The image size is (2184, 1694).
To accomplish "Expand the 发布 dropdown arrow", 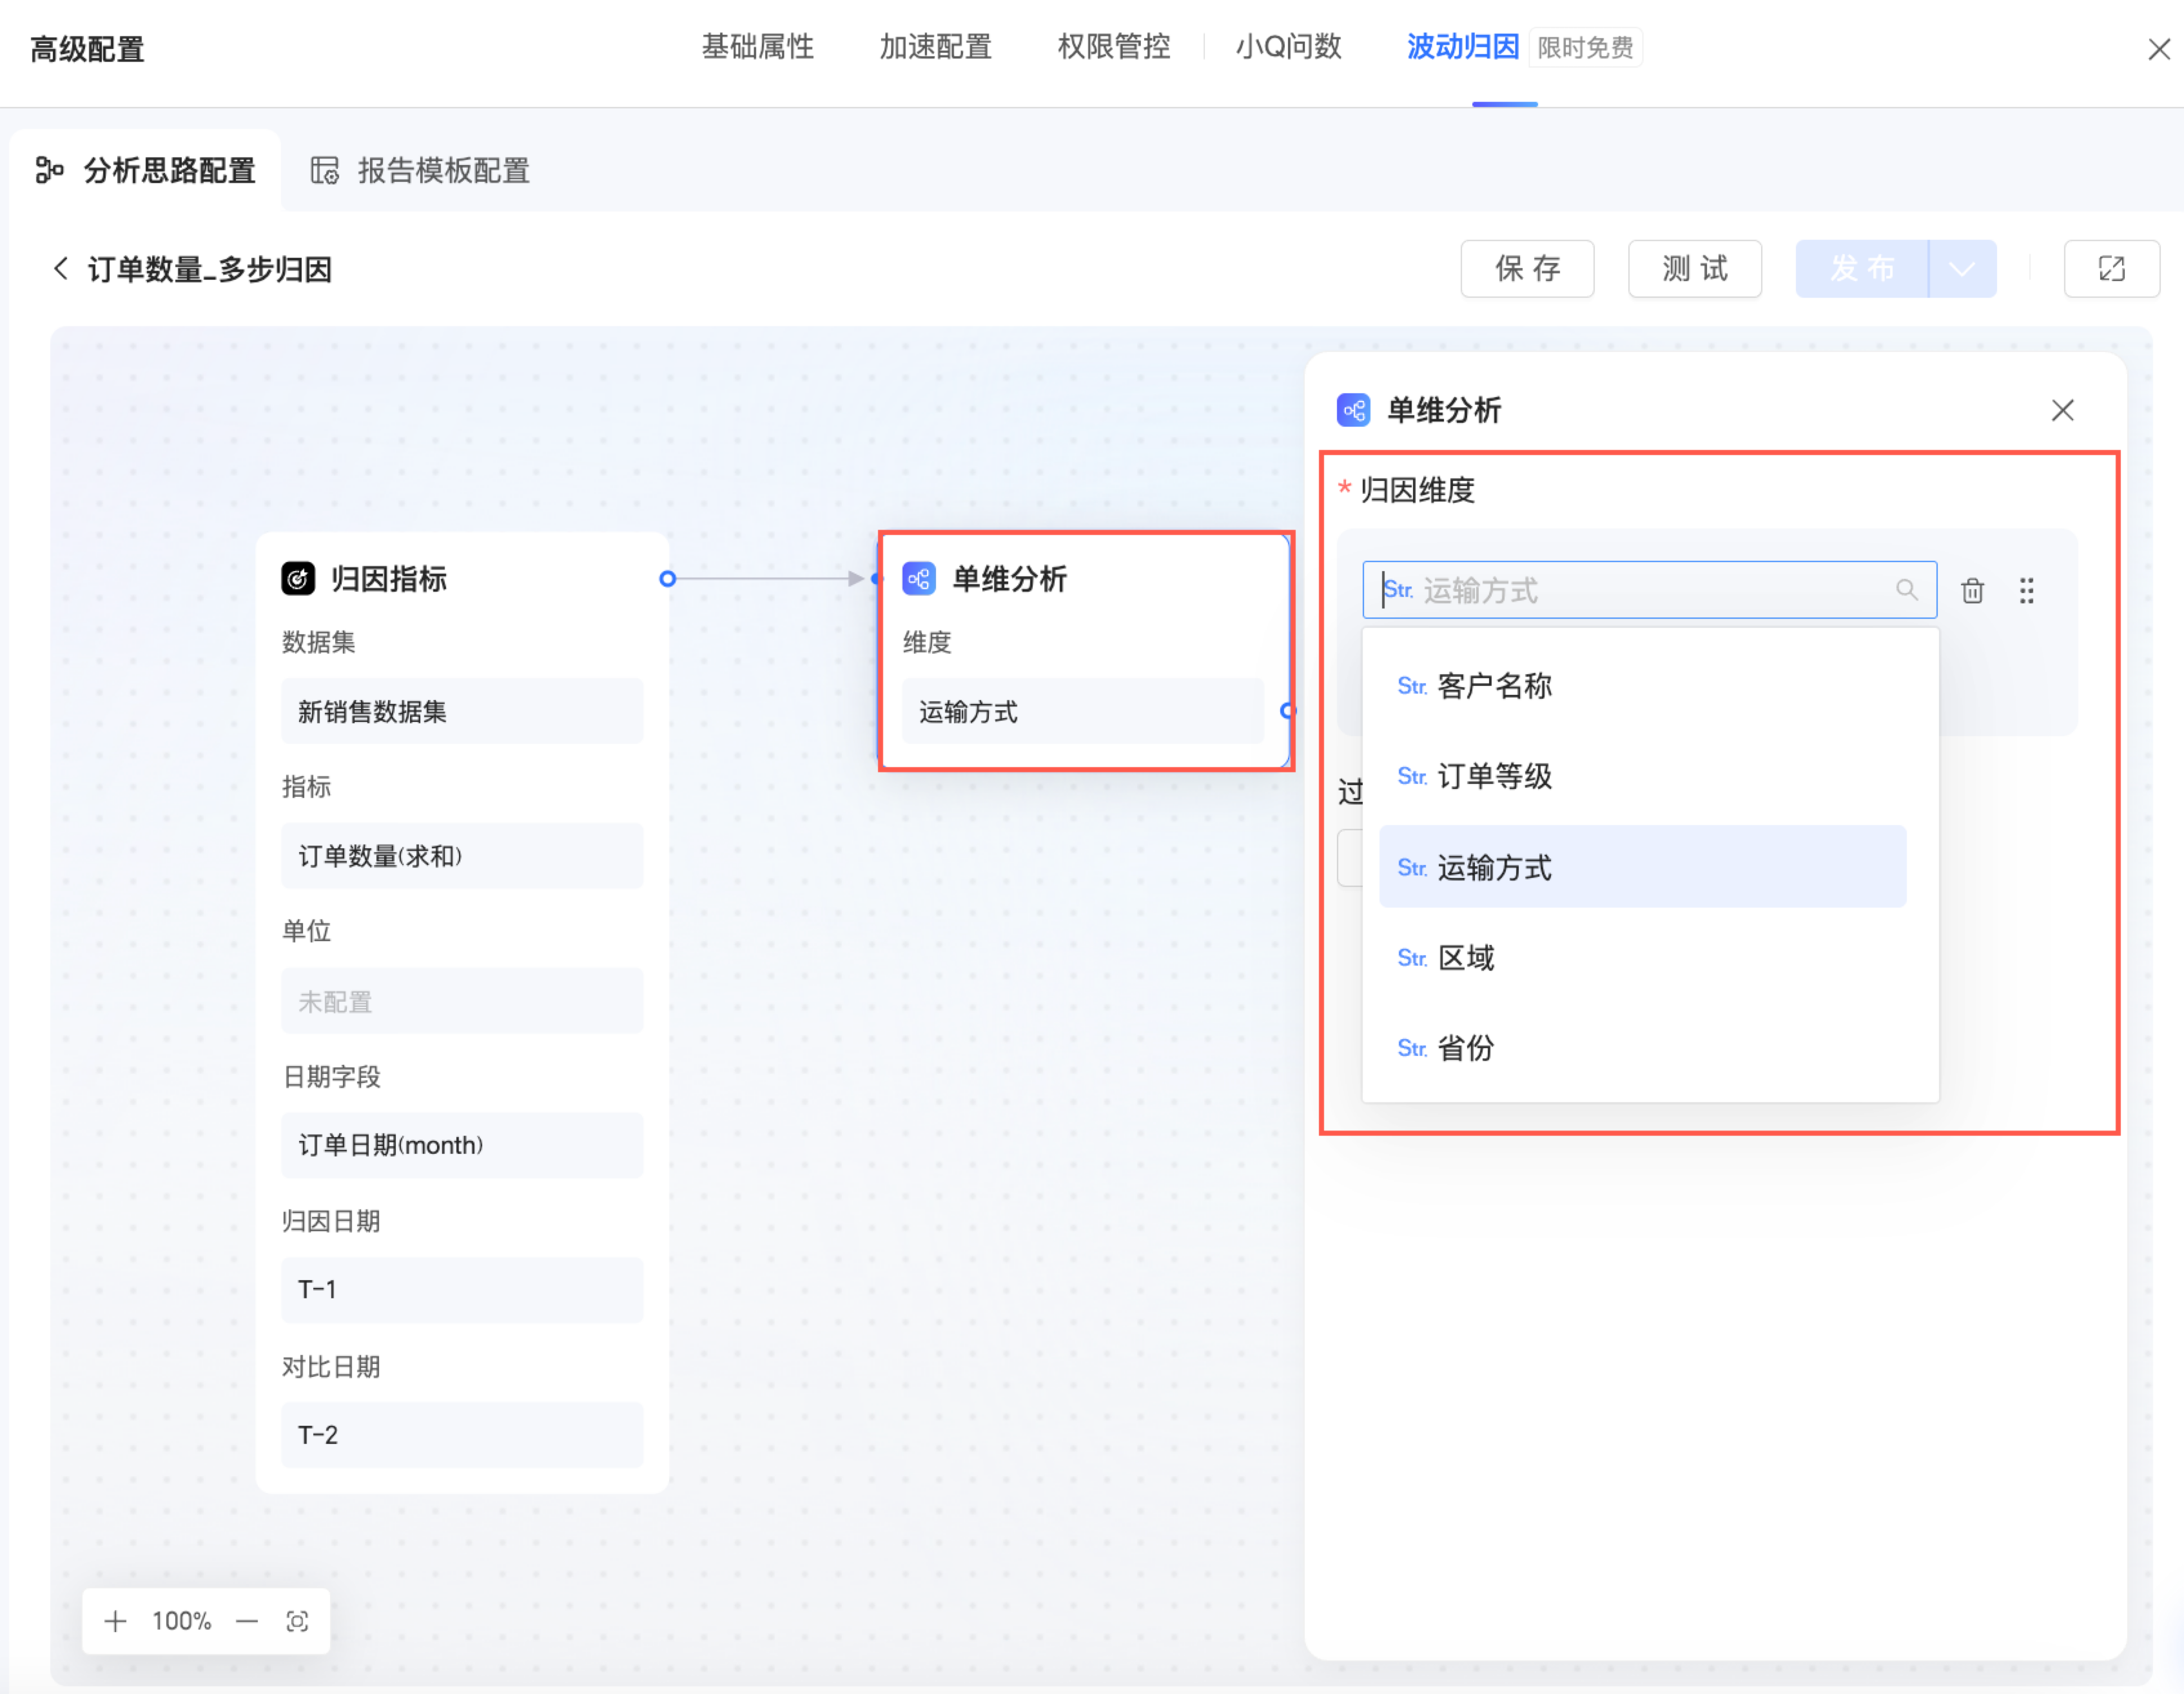I will pos(1961,268).
